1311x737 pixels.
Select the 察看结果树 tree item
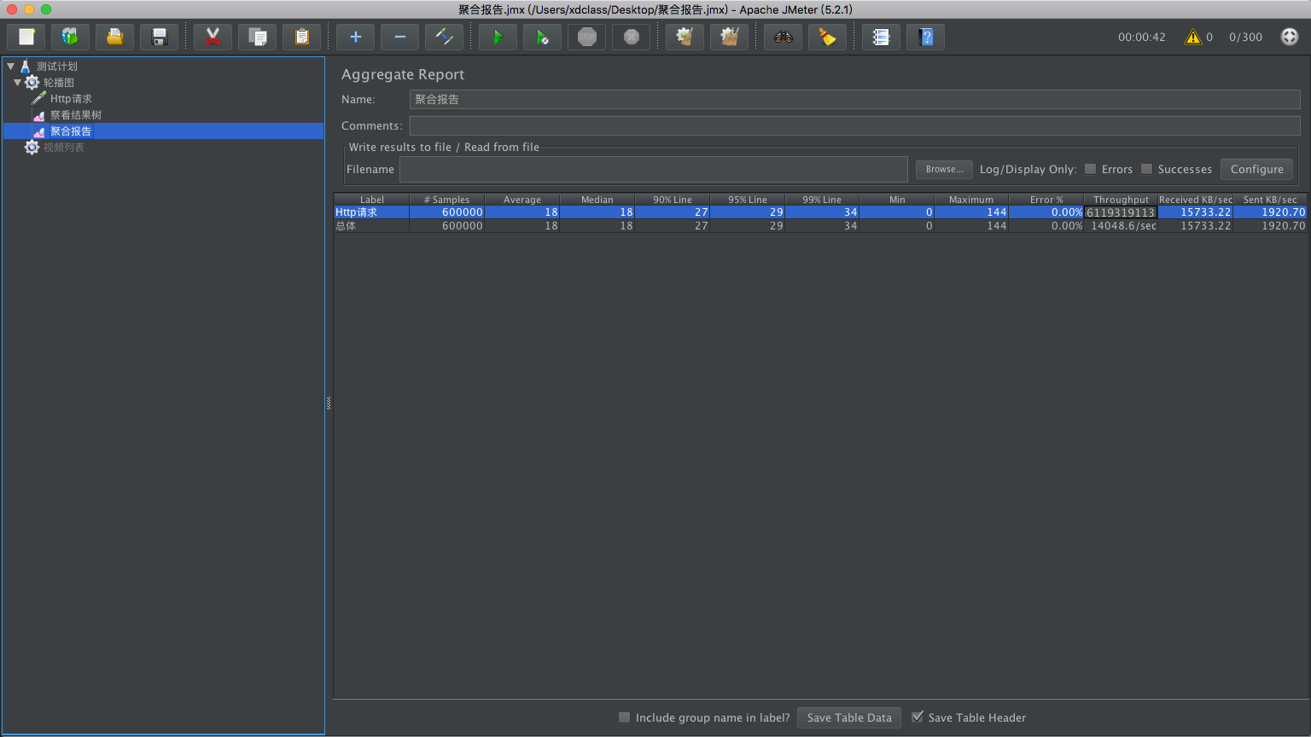point(76,115)
